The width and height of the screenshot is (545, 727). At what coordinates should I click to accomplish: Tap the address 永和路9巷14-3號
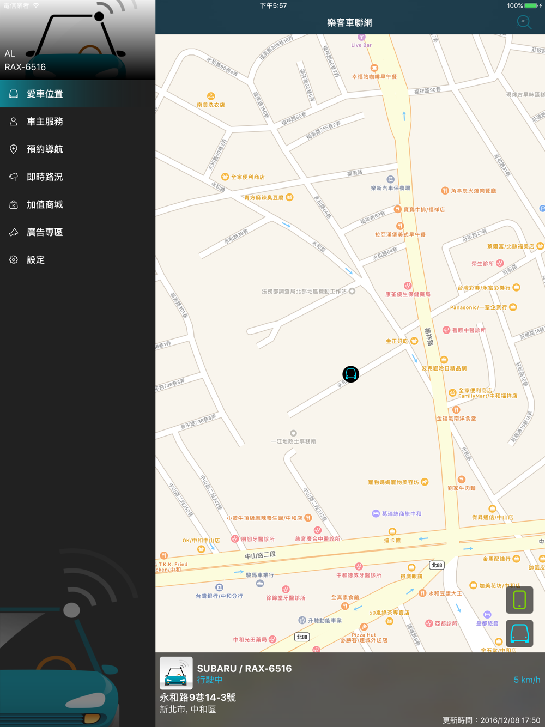click(197, 698)
